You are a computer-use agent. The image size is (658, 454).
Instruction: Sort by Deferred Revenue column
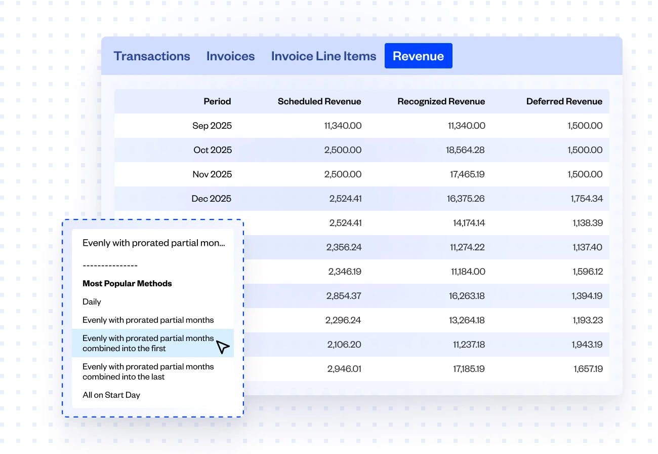pyautogui.click(x=564, y=101)
